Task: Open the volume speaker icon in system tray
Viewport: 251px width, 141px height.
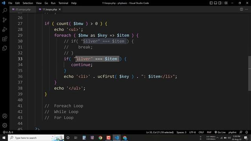Action: [x=229, y=138]
